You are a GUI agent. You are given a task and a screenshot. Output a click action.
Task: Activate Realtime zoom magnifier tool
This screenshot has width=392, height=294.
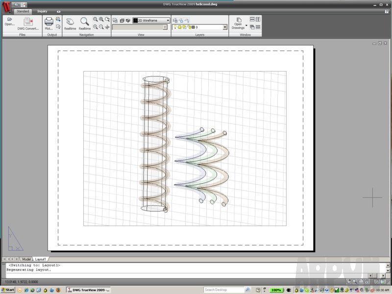85,22
